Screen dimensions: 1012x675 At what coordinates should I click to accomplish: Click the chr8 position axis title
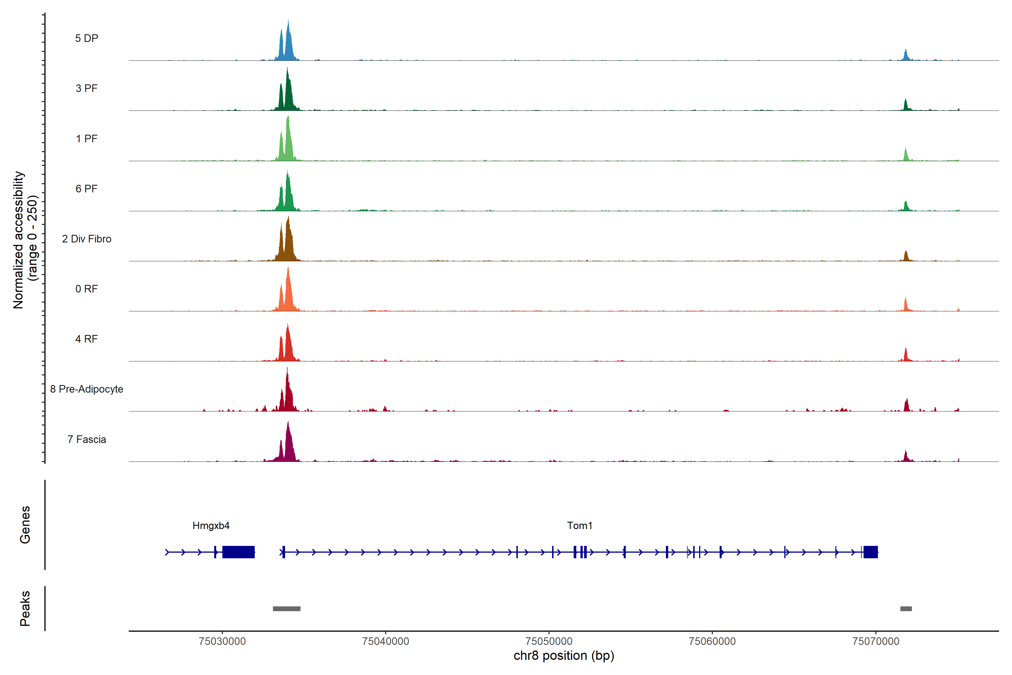564,656
